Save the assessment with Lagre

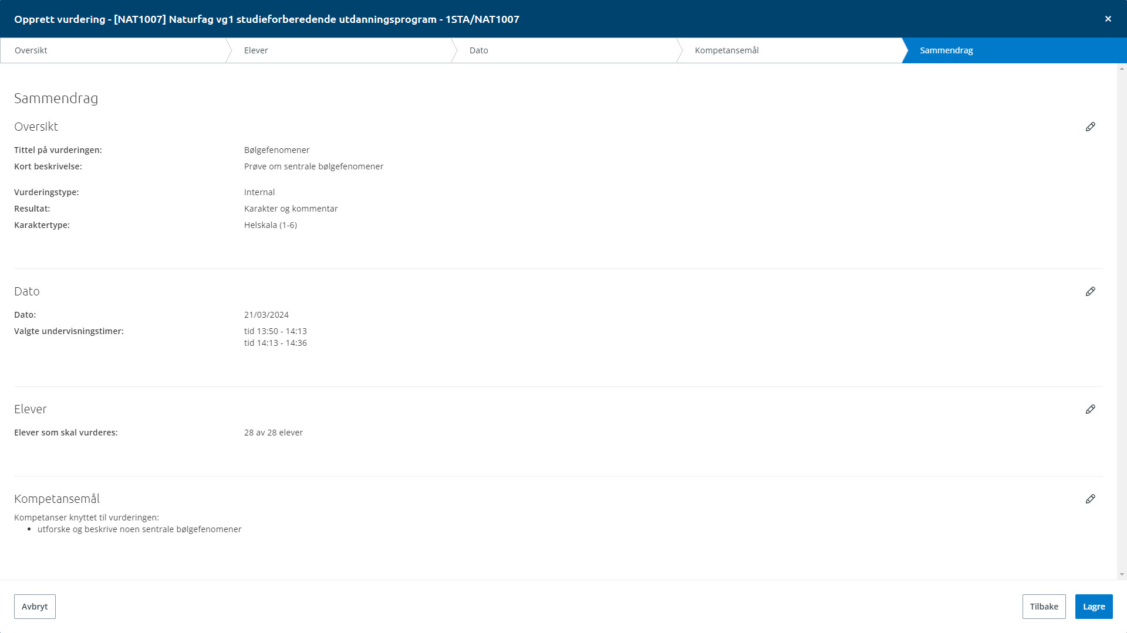coord(1094,607)
